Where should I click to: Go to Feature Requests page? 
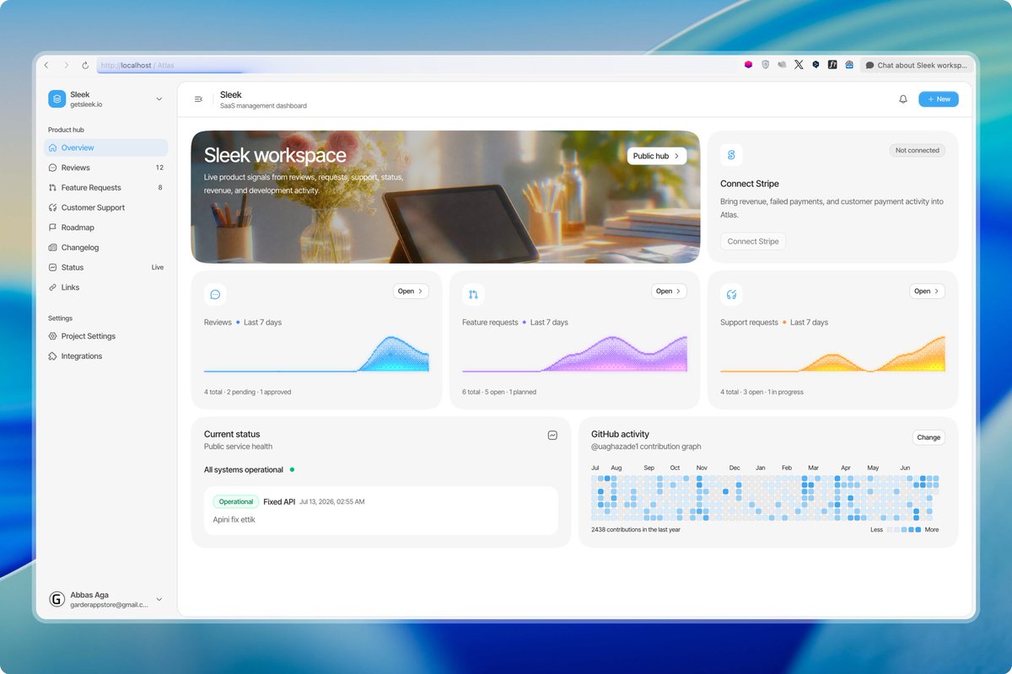click(x=106, y=188)
